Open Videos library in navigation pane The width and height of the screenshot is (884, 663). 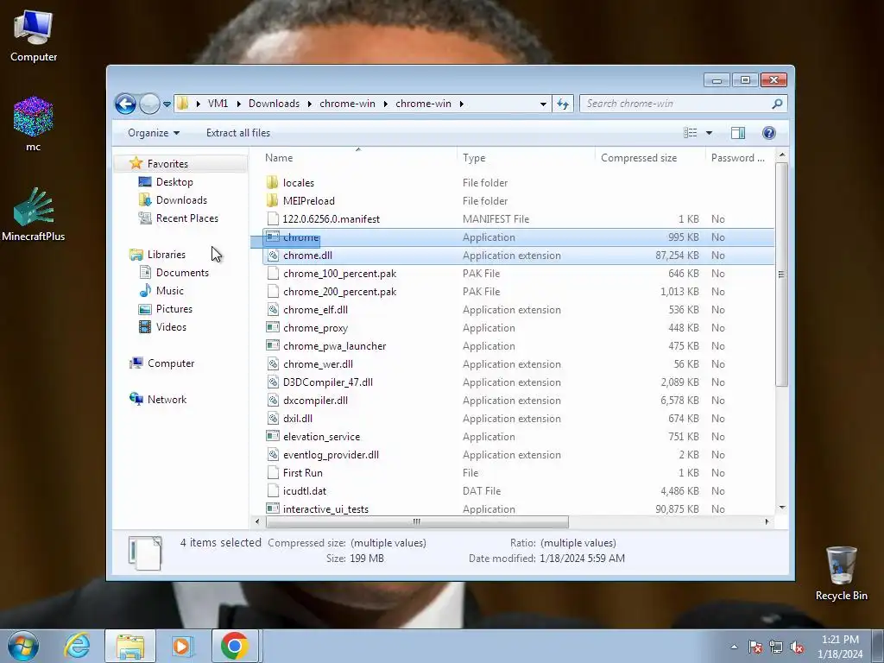click(171, 327)
